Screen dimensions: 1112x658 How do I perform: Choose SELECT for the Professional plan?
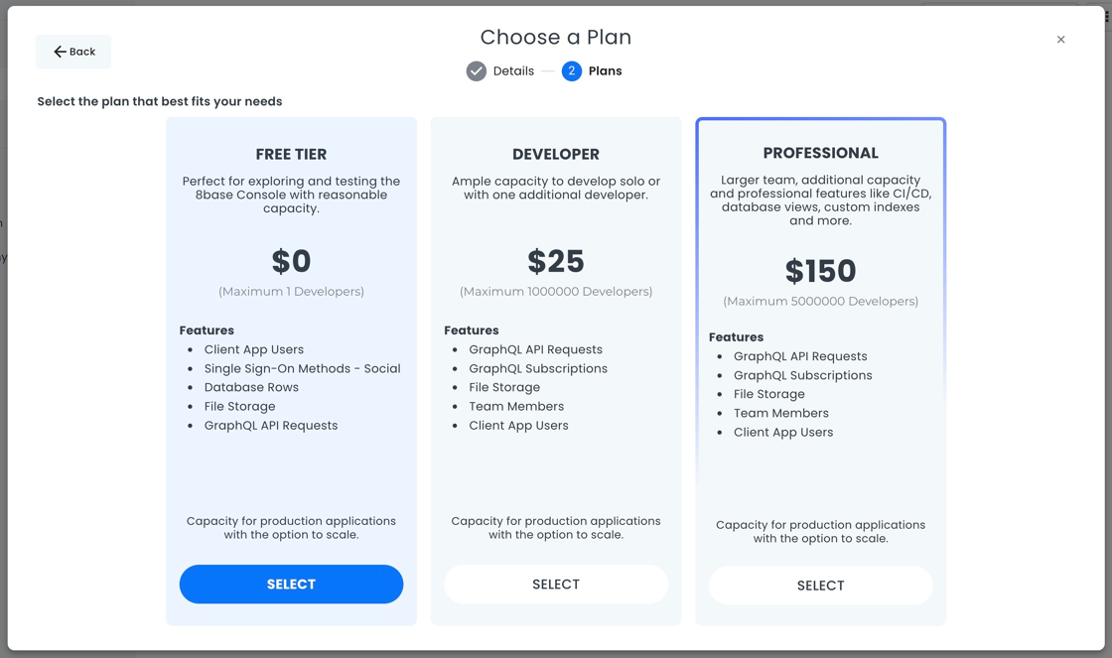pyautogui.click(x=820, y=586)
